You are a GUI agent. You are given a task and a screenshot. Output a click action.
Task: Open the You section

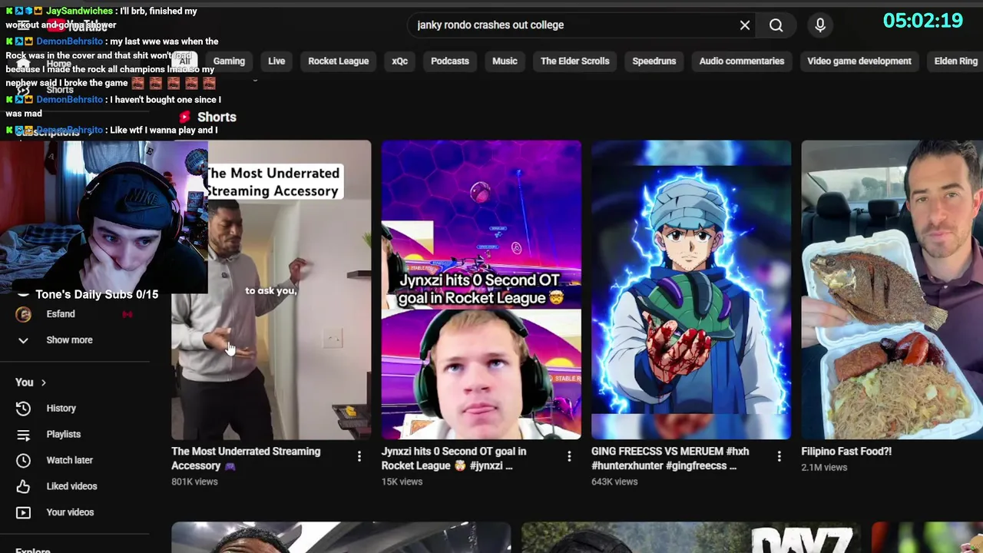coord(31,382)
